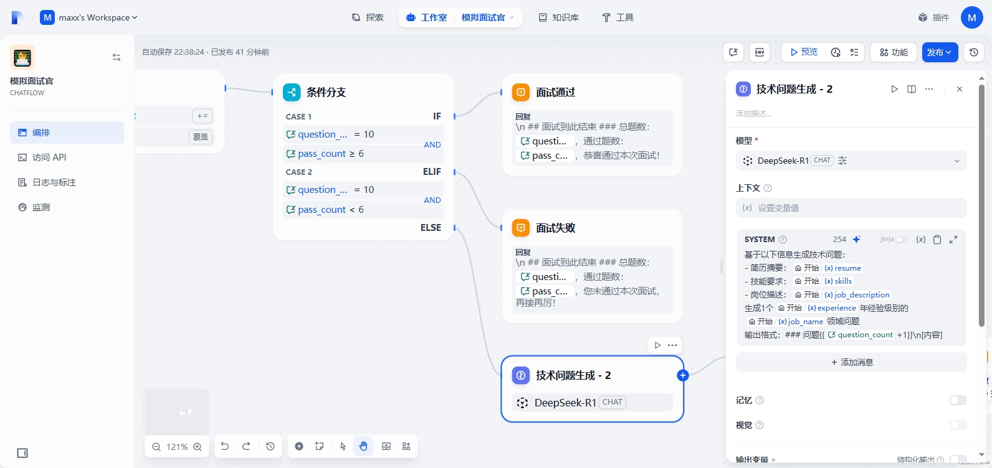Image resolution: width=992 pixels, height=468 pixels.
Task: Go to the 工作室 studio tab
Action: [x=427, y=17]
